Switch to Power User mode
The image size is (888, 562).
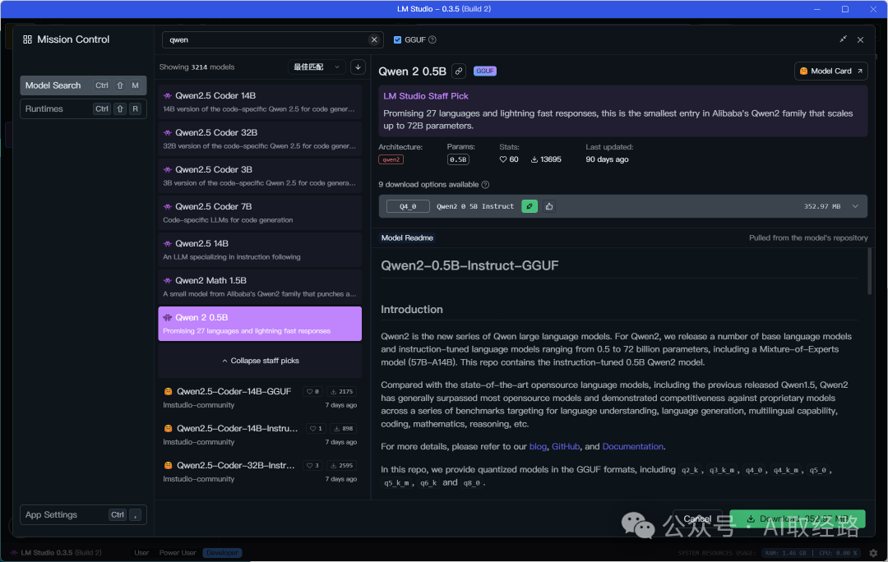tap(178, 552)
